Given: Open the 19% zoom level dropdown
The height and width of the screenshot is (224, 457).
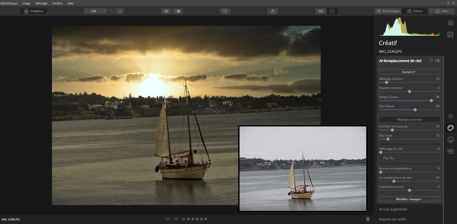Looking at the screenshot, I should (x=95, y=11).
